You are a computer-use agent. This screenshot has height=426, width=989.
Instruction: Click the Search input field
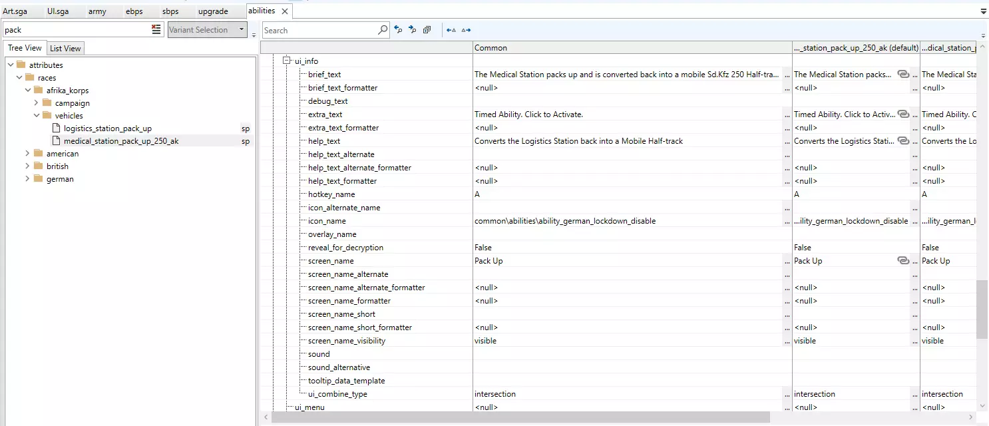coord(319,30)
